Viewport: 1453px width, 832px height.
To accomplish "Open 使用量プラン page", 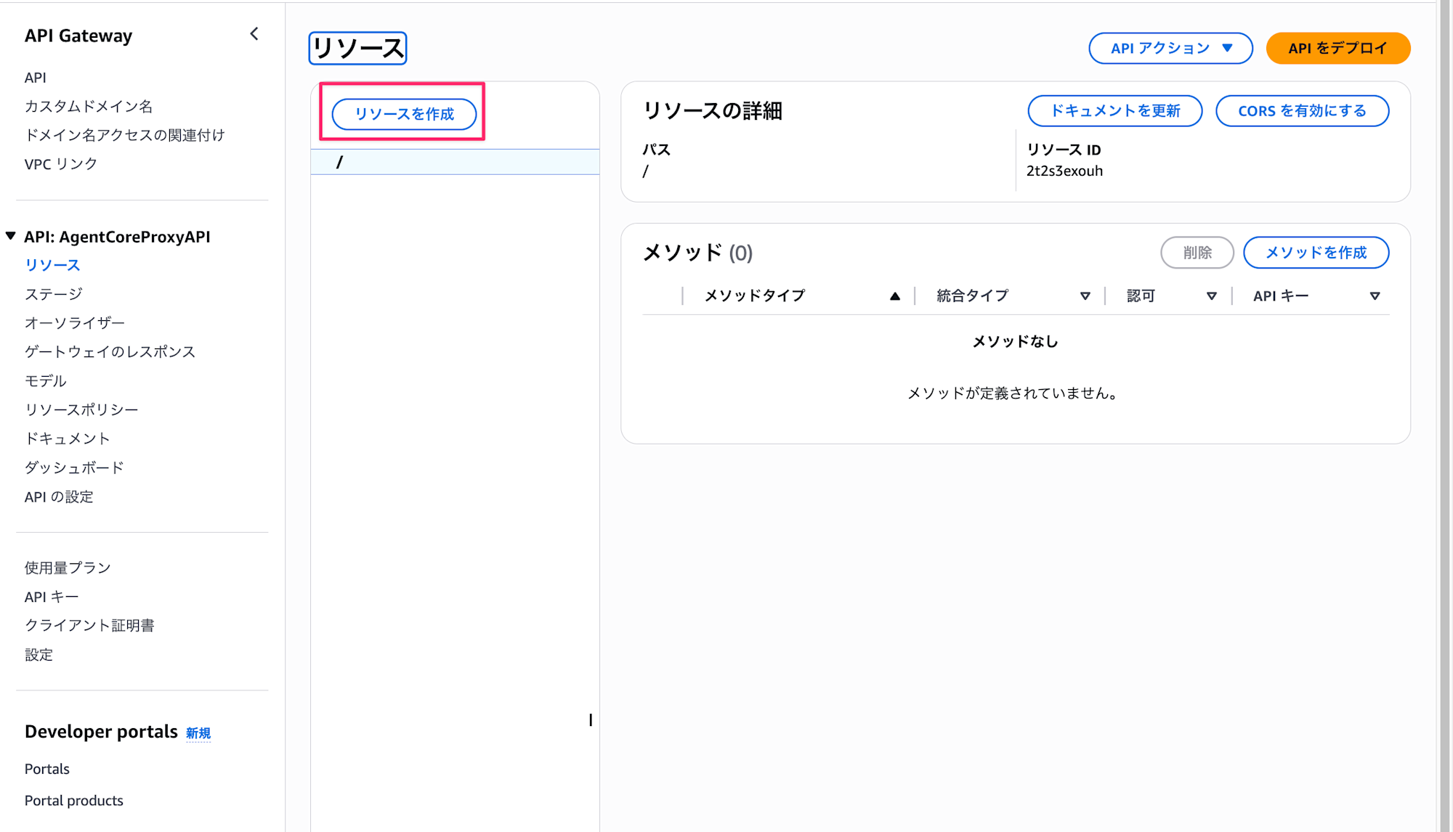I will click(x=68, y=568).
